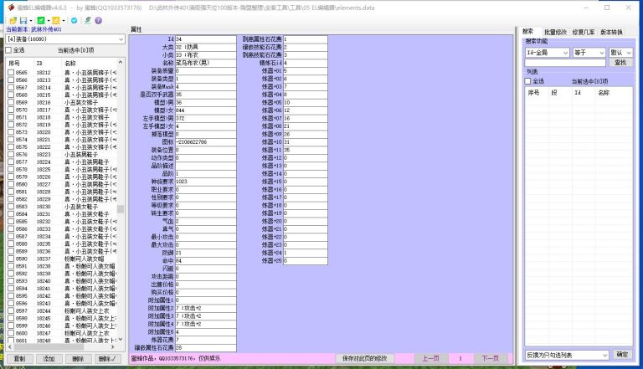Switch to the 搜索 tab
Screen dimensions: 643x369
(x=527, y=32)
